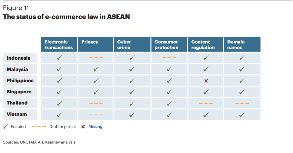Image resolution: width=293 pixels, height=153 pixels.
Task: Click Vietnam's Domain names checkmark
Action: 242,115
